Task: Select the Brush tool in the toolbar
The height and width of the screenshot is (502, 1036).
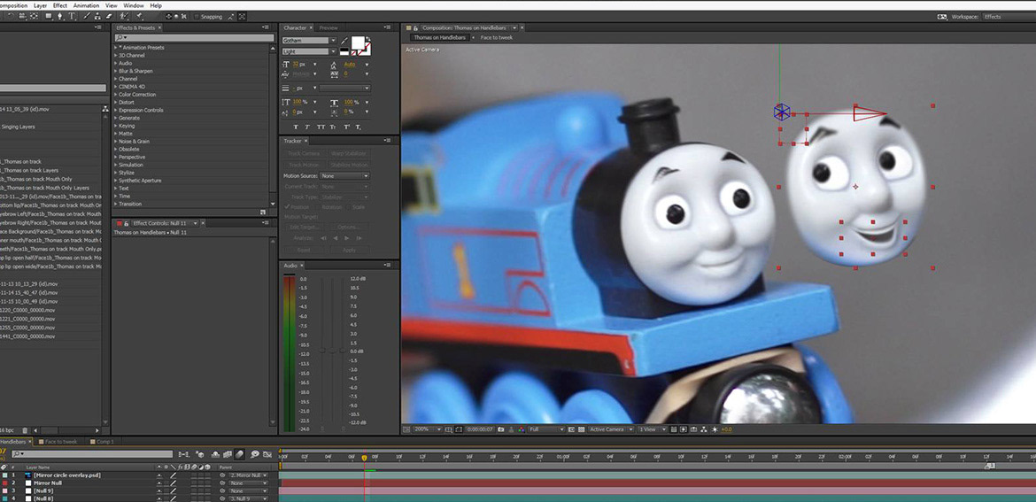Action: pyautogui.click(x=87, y=16)
